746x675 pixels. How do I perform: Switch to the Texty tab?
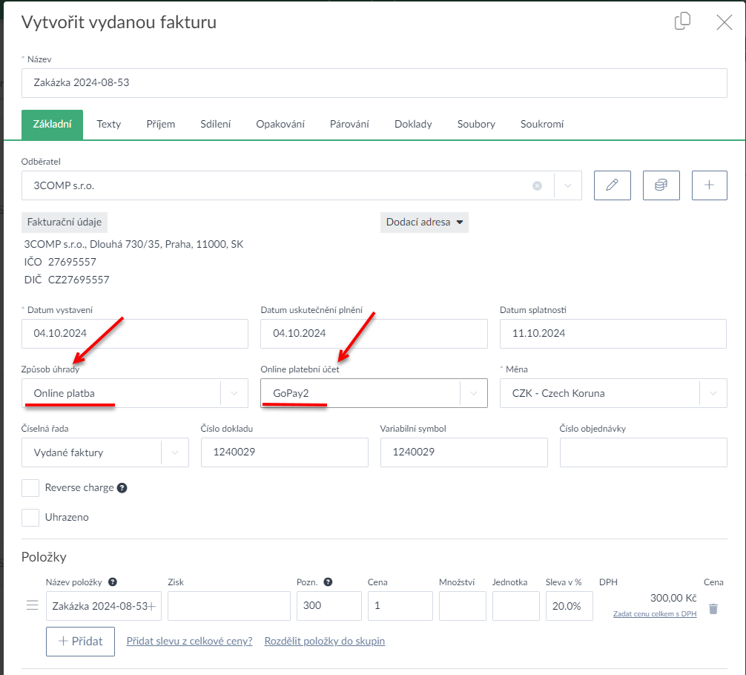pyautogui.click(x=108, y=124)
